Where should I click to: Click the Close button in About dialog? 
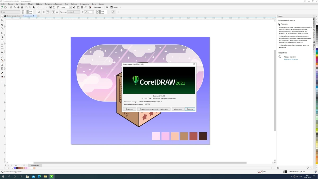point(190,109)
